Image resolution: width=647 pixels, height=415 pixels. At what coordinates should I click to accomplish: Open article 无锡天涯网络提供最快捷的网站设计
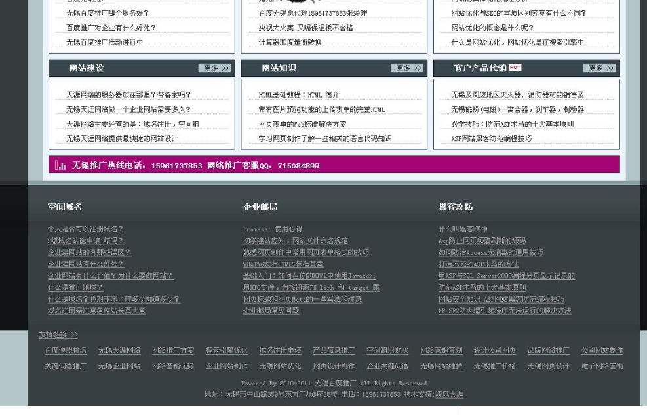coord(122,138)
